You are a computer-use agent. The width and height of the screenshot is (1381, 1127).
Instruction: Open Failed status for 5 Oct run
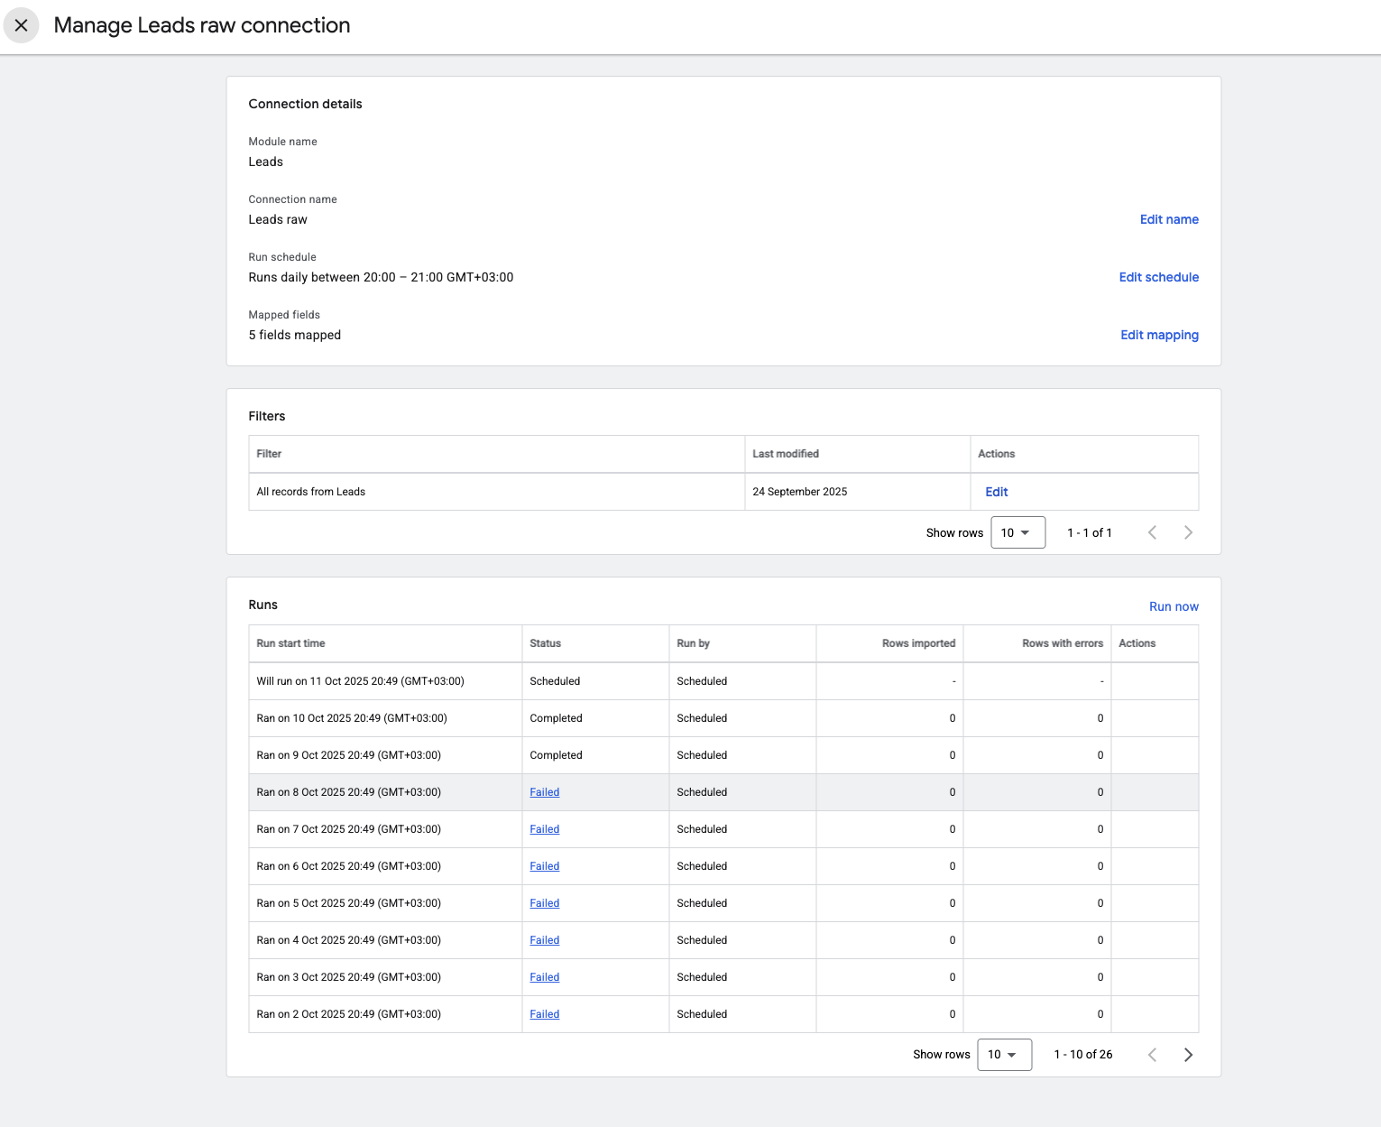pos(544,903)
